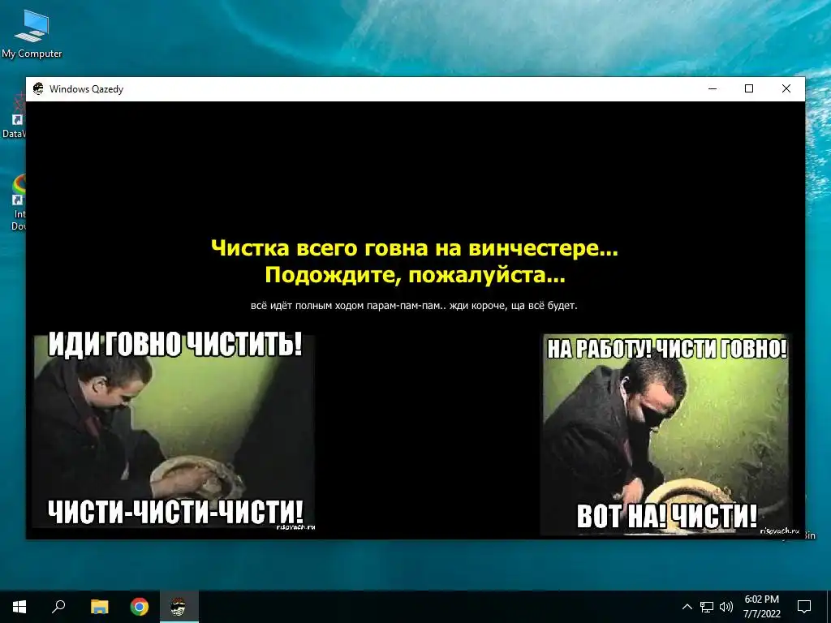Select the Windows Qazedy taskbar app icon
Image resolution: width=831 pixels, height=623 pixels.
tap(179, 607)
